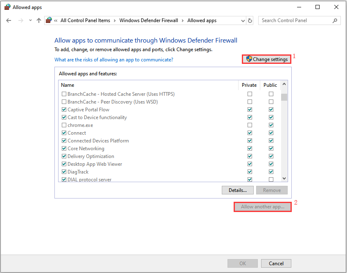This screenshot has height=273, width=347.
Task: Click the Details... button
Action: pos(238,190)
